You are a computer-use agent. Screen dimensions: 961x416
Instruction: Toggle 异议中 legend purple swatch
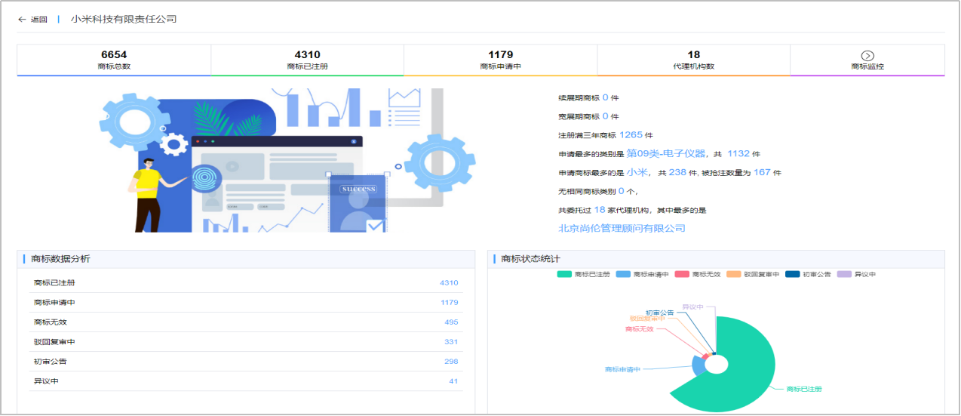click(x=843, y=274)
